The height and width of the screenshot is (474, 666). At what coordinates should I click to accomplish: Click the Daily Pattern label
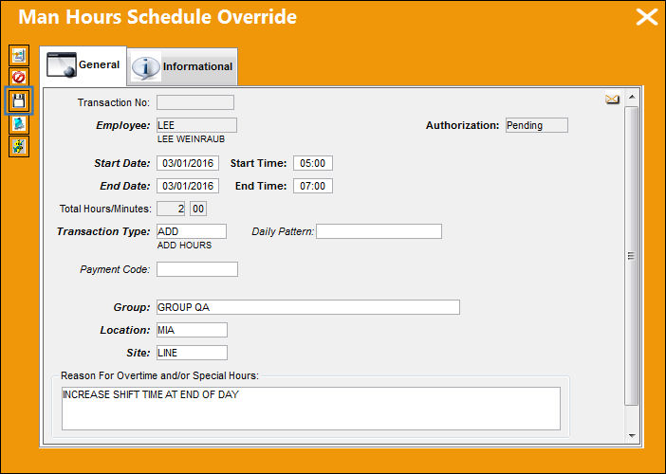pos(283,231)
